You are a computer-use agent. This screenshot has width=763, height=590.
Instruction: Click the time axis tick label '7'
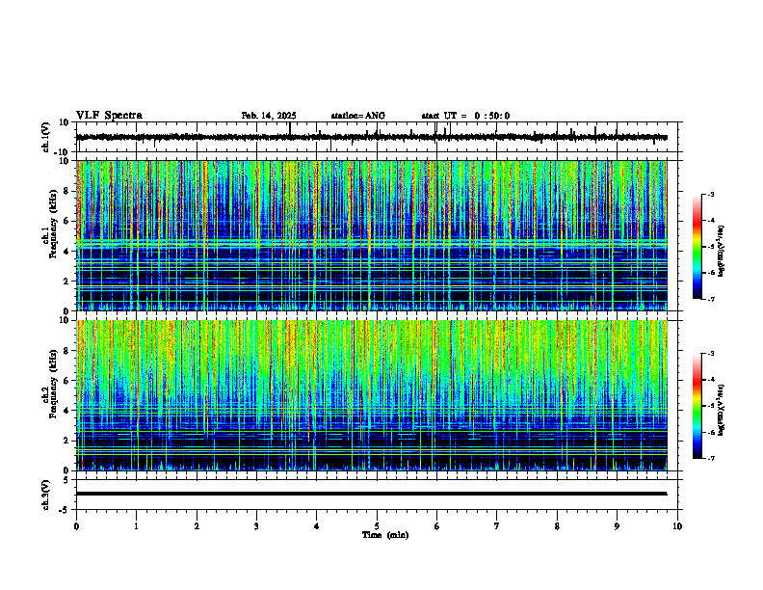(497, 526)
